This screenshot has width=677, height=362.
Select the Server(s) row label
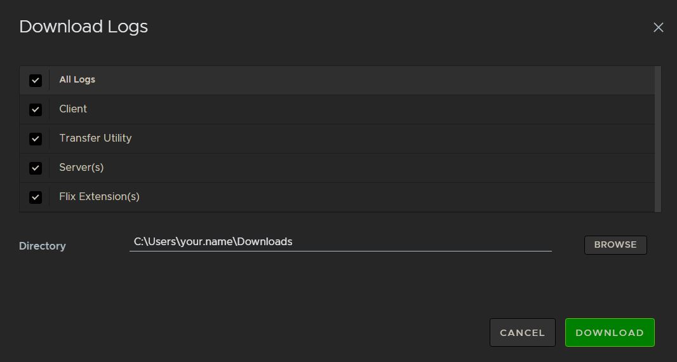click(x=81, y=167)
